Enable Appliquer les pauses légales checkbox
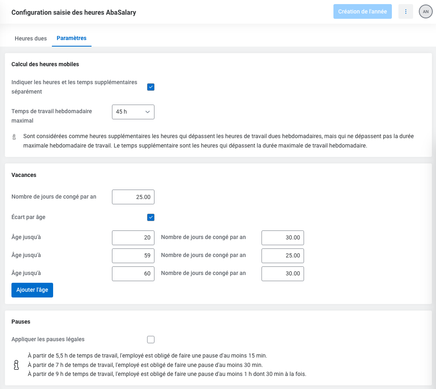The height and width of the screenshot is (389, 436). (151, 340)
